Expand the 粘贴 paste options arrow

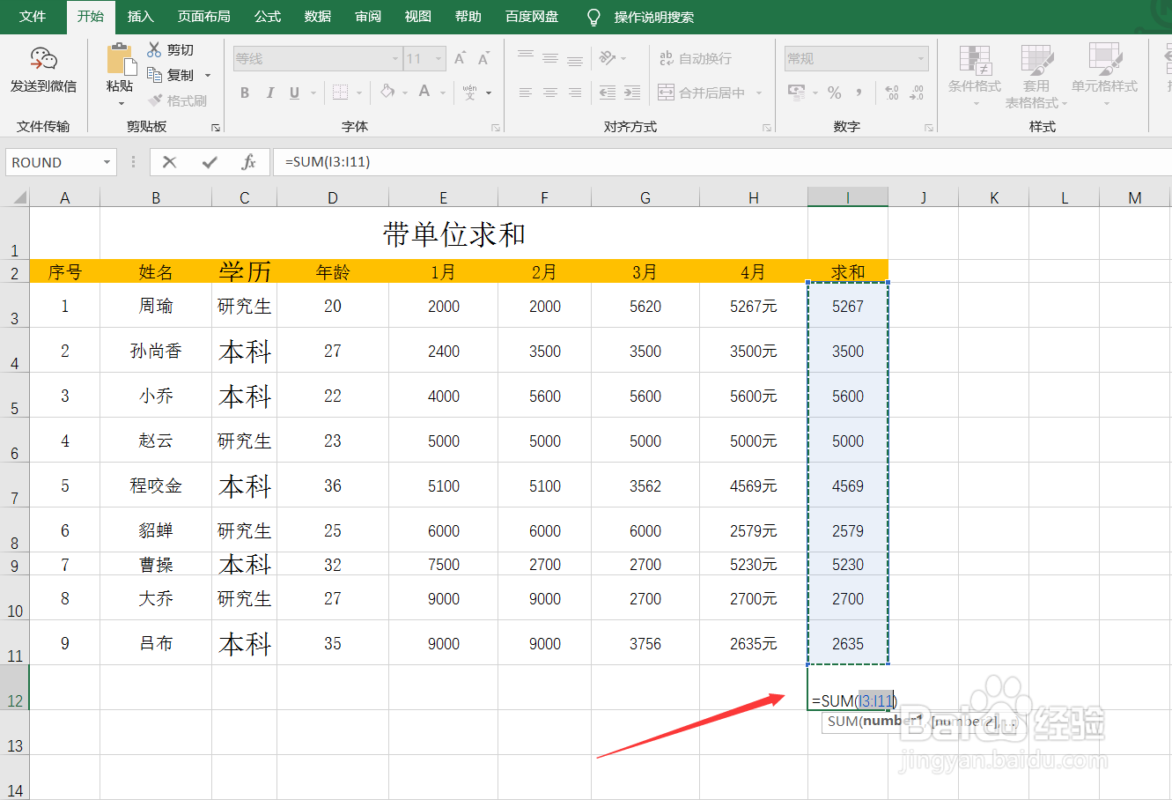(121, 103)
